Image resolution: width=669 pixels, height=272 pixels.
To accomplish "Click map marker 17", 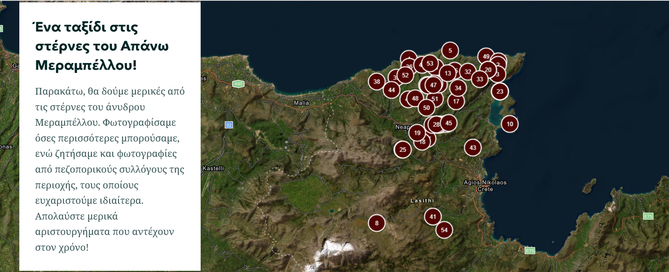I will click(456, 101).
